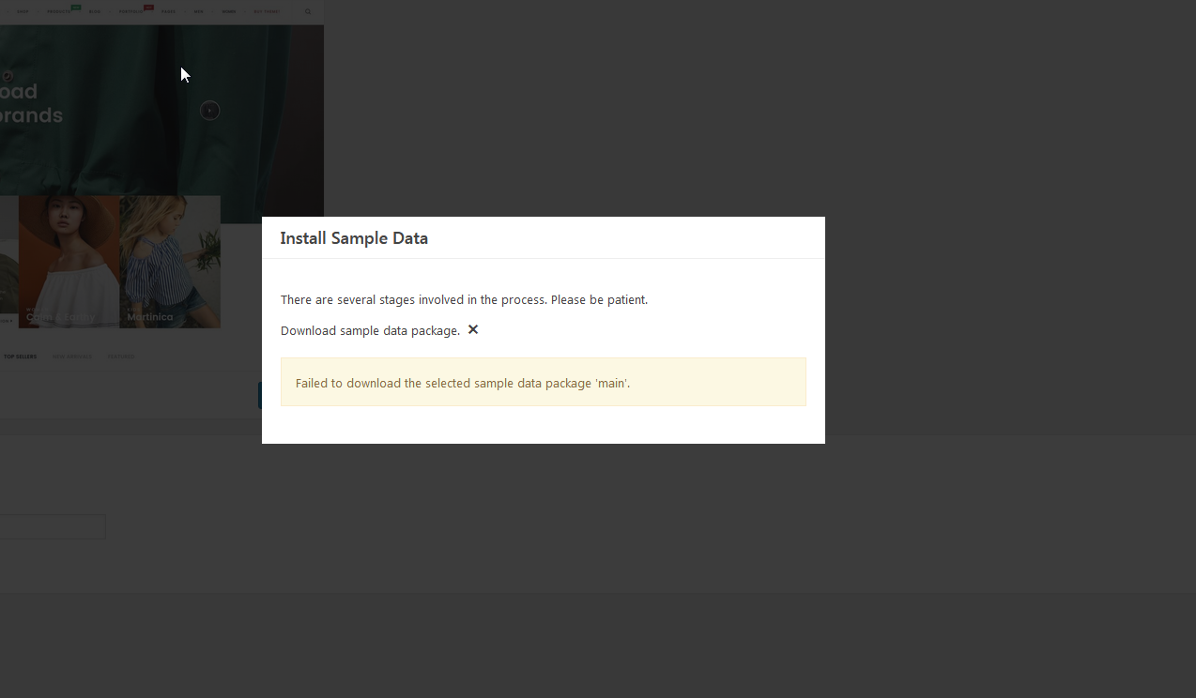Viewport: 1196px width, 698px height.
Task: Click the 'Failed to download' error message
Action: click(x=544, y=382)
